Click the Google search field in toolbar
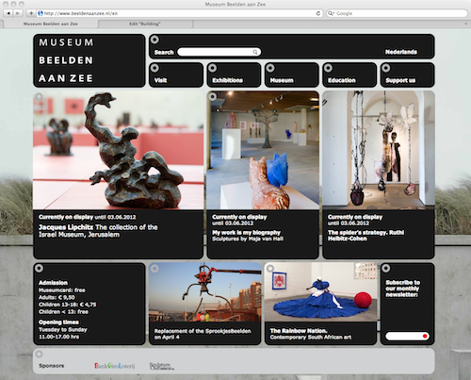The width and height of the screenshot is (471, 380). (x=397, y=13)
